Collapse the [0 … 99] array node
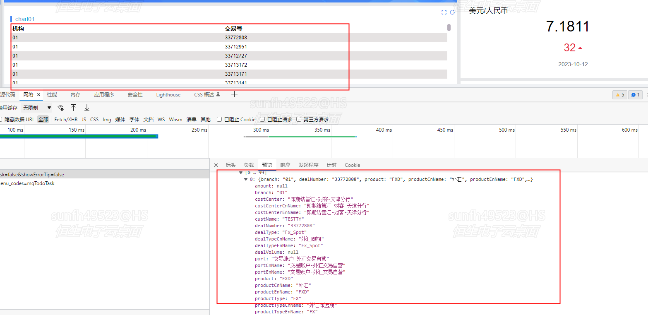The height and width of the screenshot is (315, 648). point(241,173)
